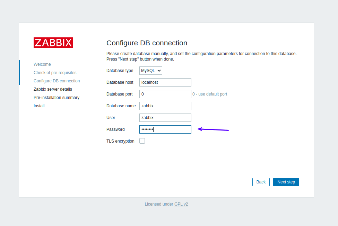Go to Check of pre-requisites step
Image resolution: width=338 pixels, height=226 pixels.
coord(55,73)
